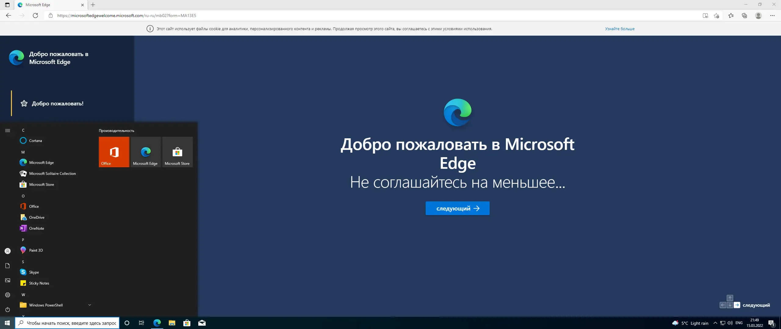Click the Edge refresh page icon
781x329 pixels.
[x=35, y=16]
